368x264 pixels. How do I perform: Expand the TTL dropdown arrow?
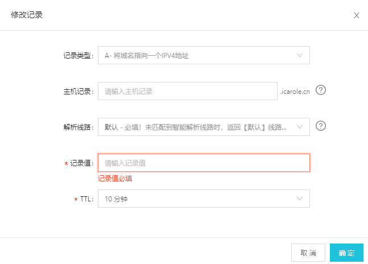click(x=300, y=199)
